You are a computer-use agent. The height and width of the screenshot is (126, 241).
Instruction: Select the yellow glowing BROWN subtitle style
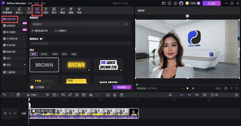[x=76, y=65]
